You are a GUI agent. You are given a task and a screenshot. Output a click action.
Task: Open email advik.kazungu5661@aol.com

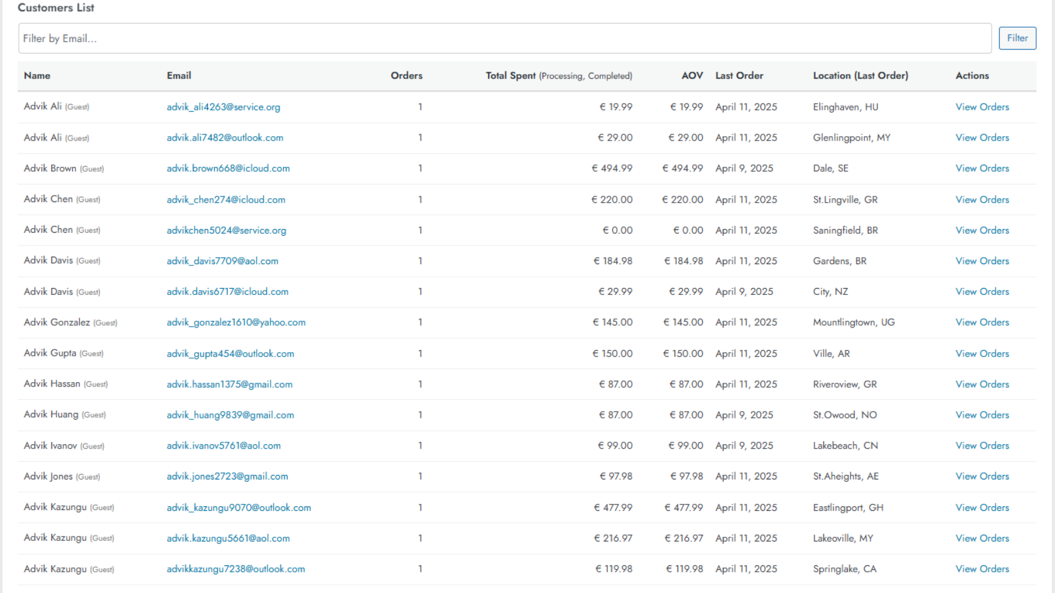tap(228, 538)
